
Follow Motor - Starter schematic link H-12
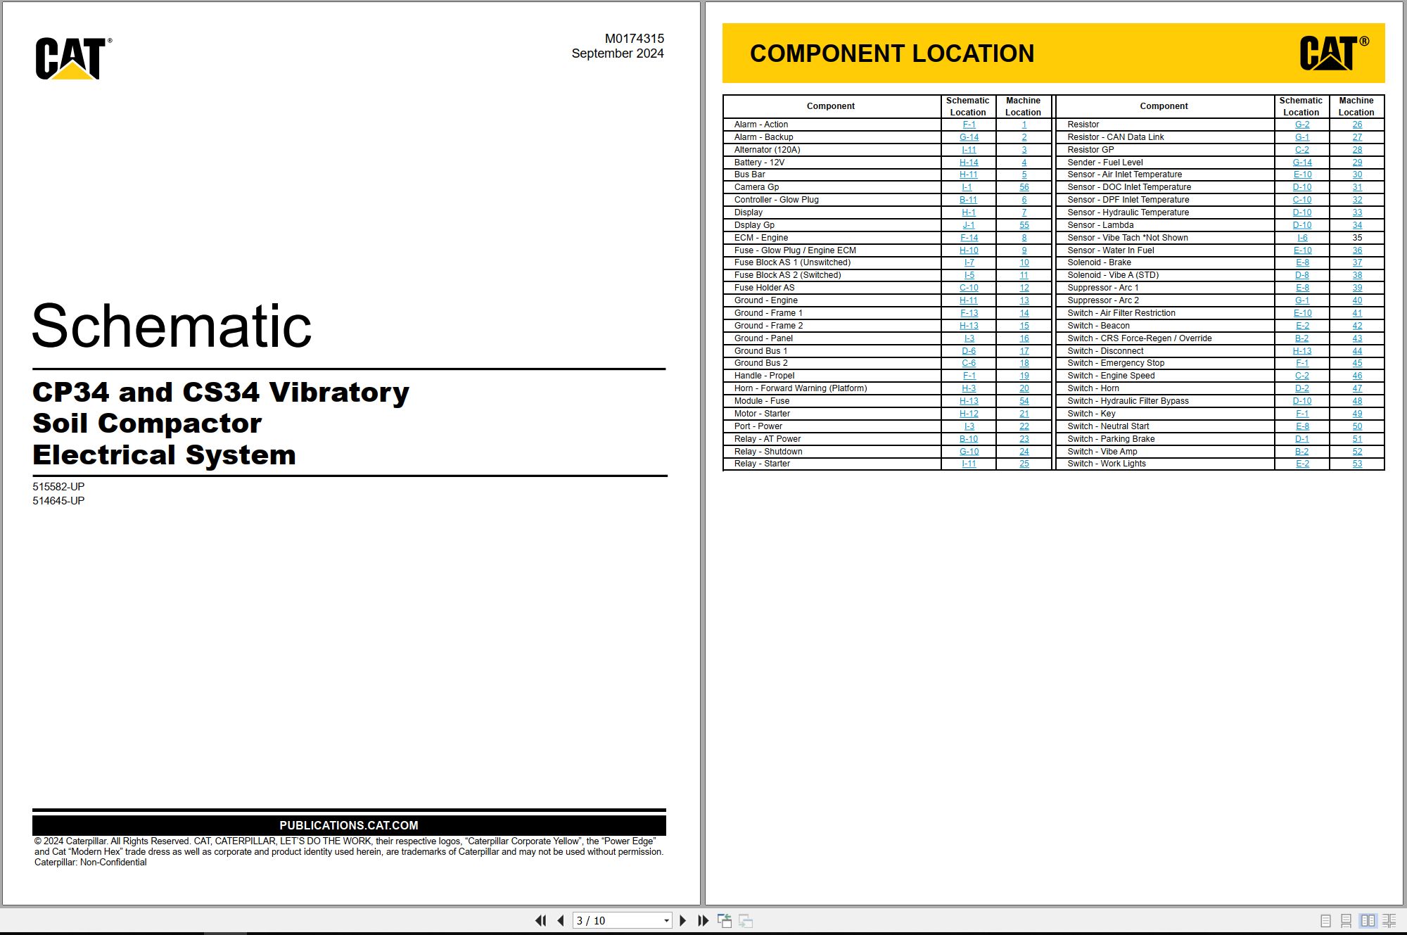click(969, 414)
